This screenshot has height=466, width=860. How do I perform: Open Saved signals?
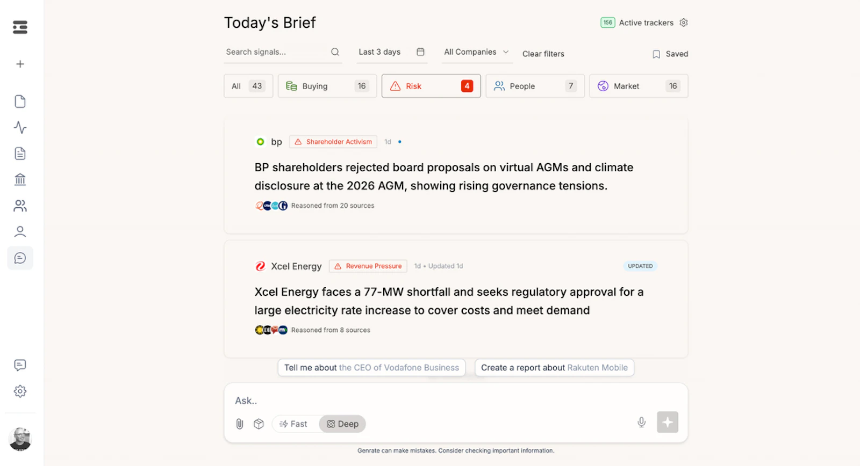(x=670, y=54)
